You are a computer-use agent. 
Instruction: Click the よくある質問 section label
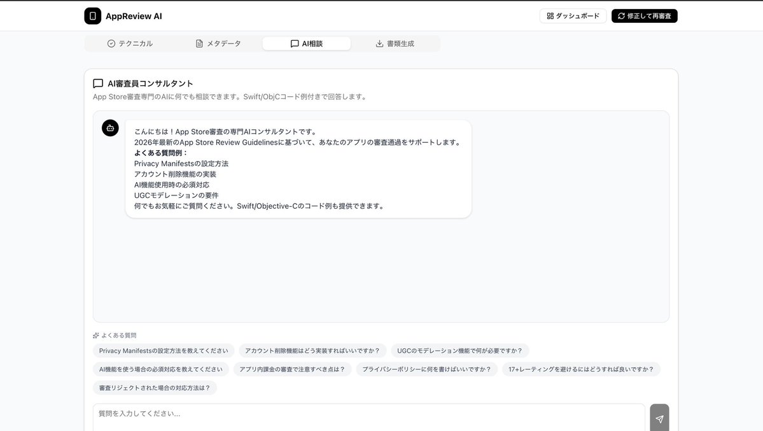point(119,336)
